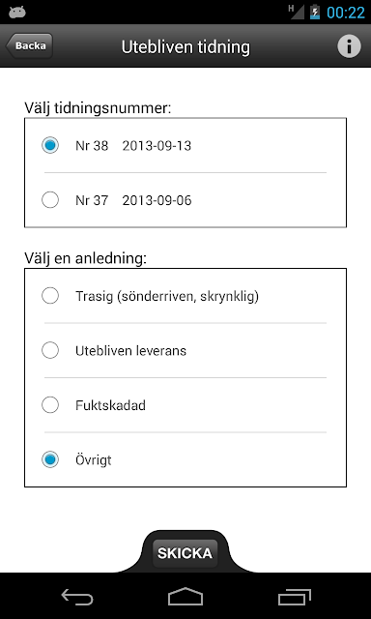Tap the Utebliven tidning page title

tap(185, 47)
